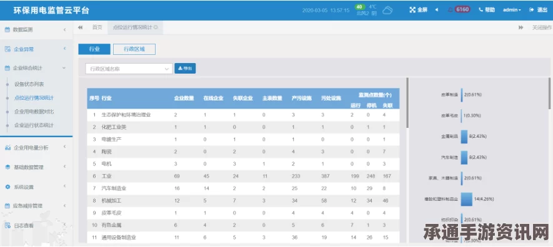Image resolution: width=553 pixels, height=247 pixels.
Task: Click the 汽车制造业 row name
Action: point(114,188)
